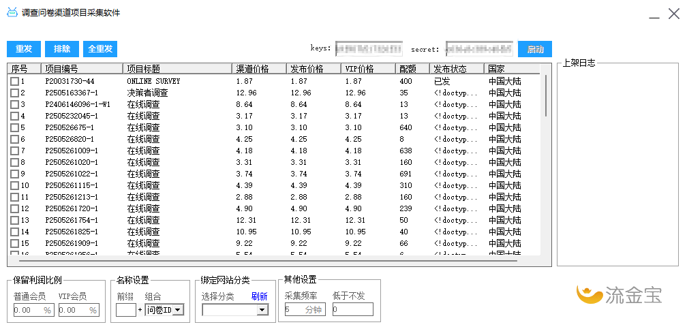The width and height of the screenshot is (687, 329).
Task: Sort by the 项目标题 column header
Action: coord(177,69)
